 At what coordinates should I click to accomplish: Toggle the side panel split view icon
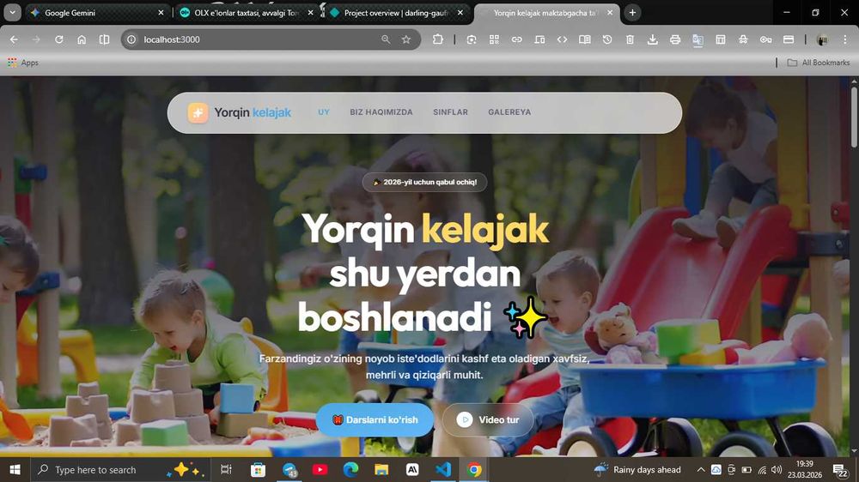[104, 39]
